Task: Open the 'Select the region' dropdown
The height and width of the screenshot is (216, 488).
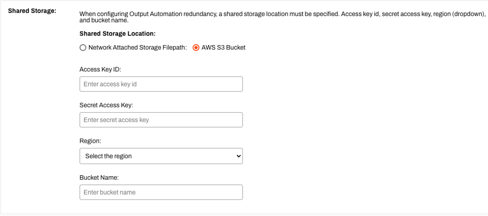Action: pyautogui.click(x=161, y=156)
